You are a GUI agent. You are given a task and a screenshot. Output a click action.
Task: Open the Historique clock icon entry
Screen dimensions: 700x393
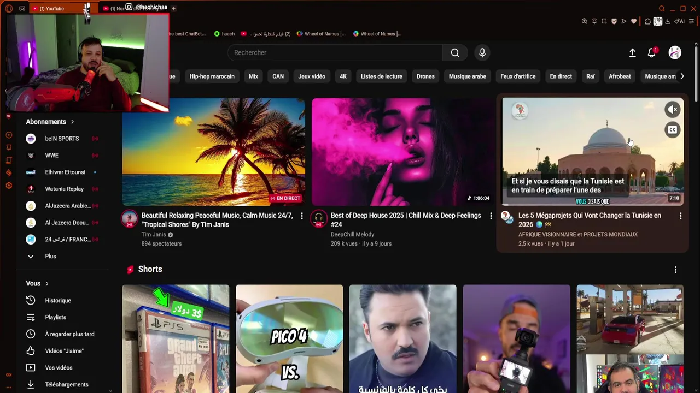(31, 300)
